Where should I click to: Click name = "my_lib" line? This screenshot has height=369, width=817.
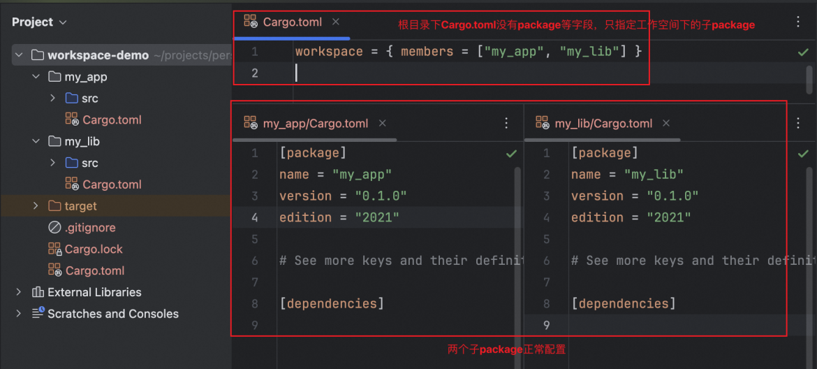[x=627, y=175]
